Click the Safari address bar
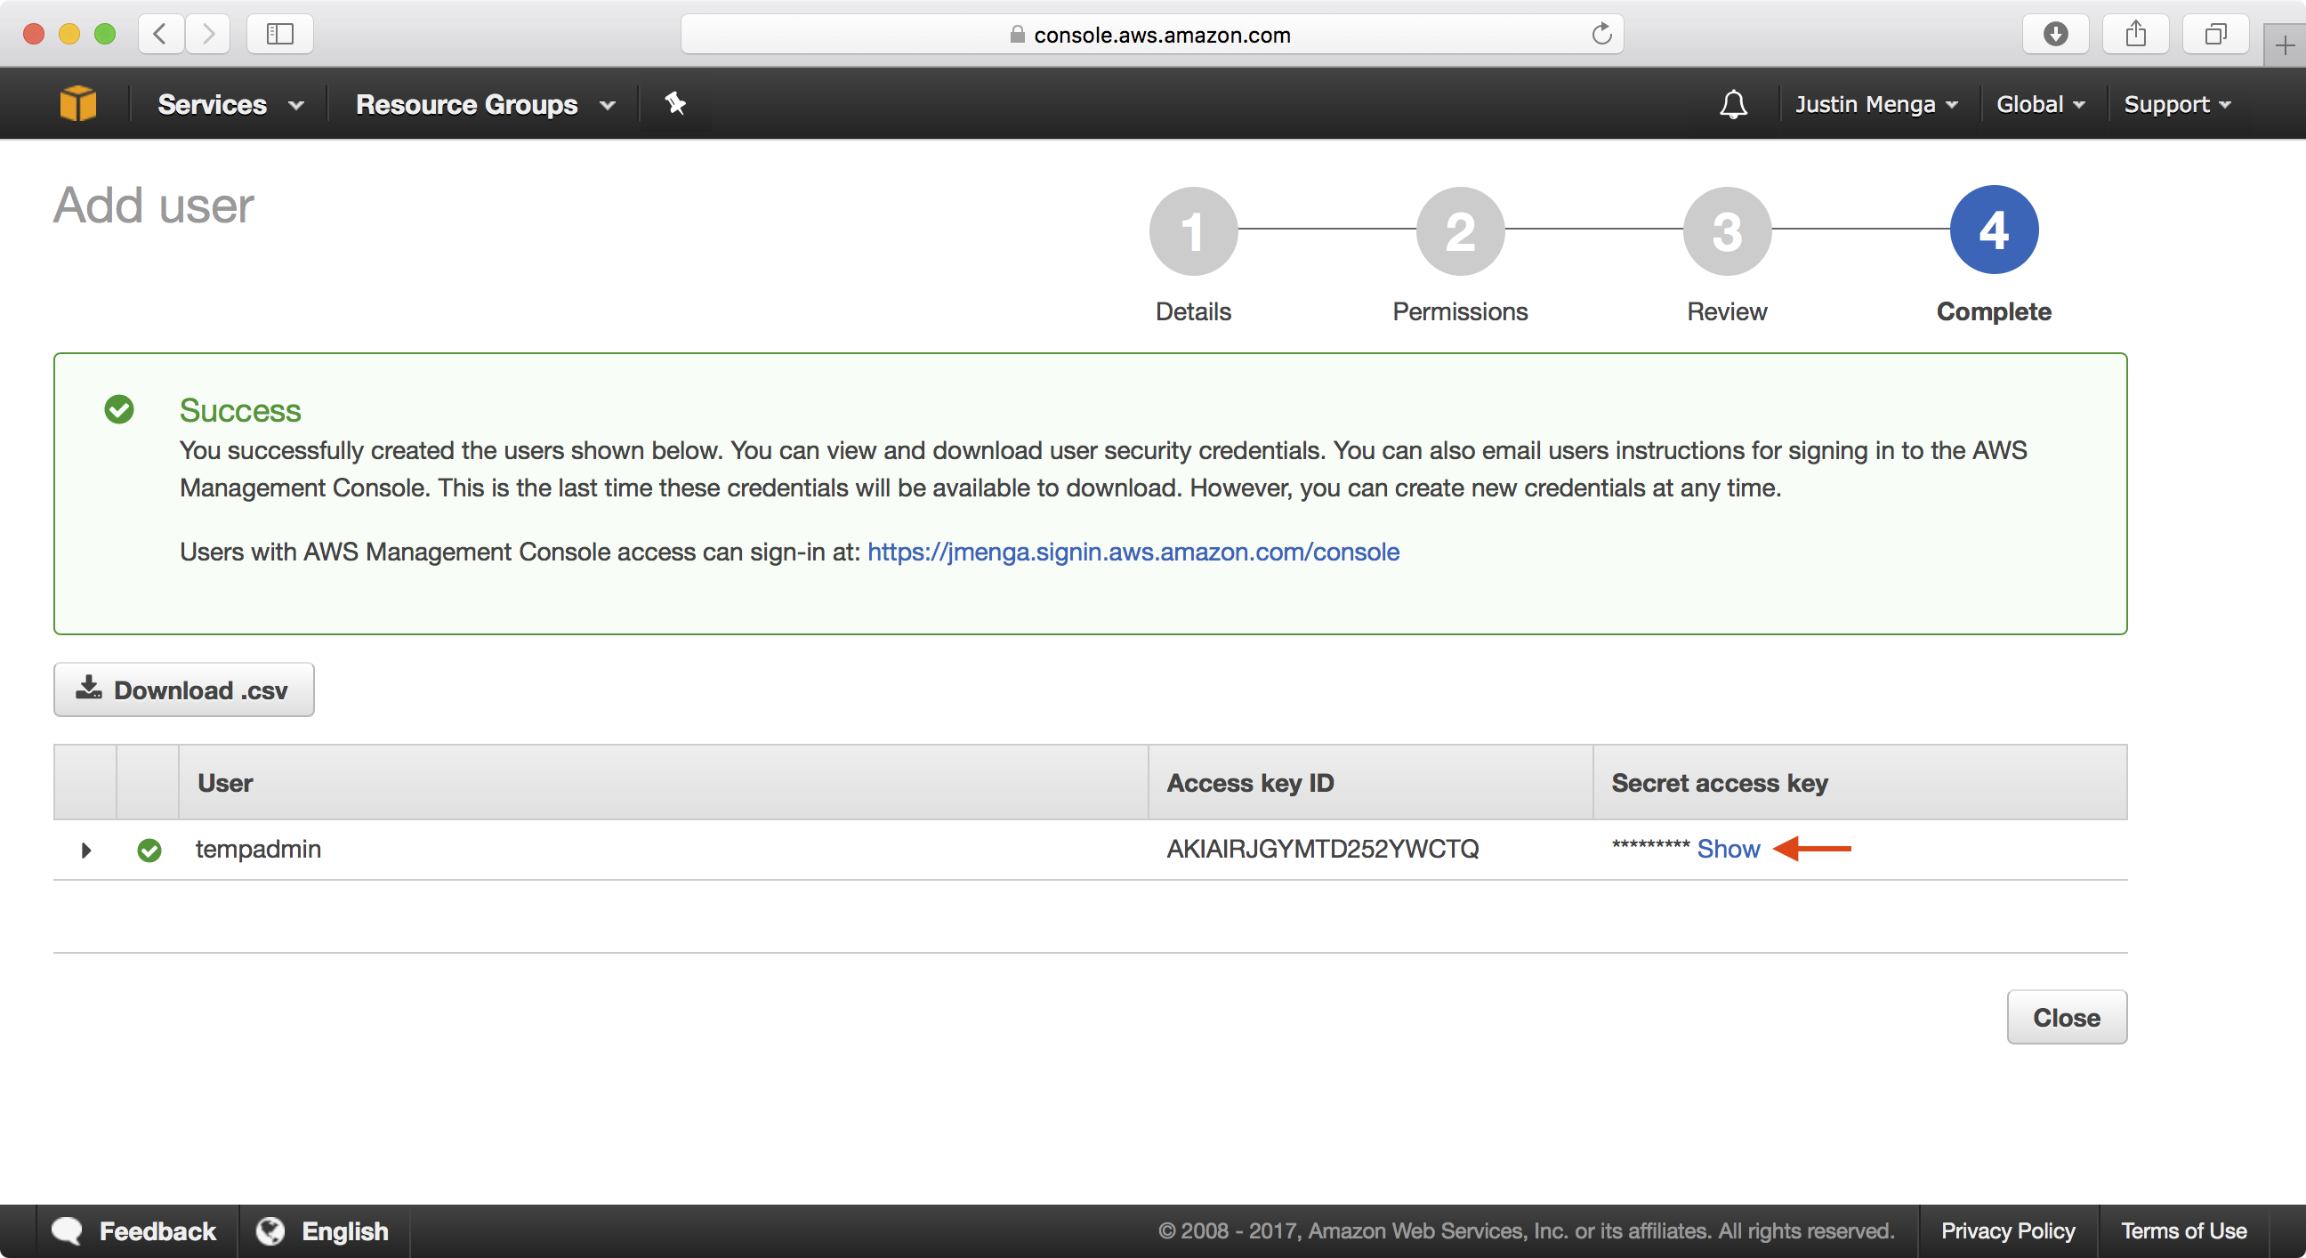Viewport: 2306px width, 1258px height. click(1151, 34)
